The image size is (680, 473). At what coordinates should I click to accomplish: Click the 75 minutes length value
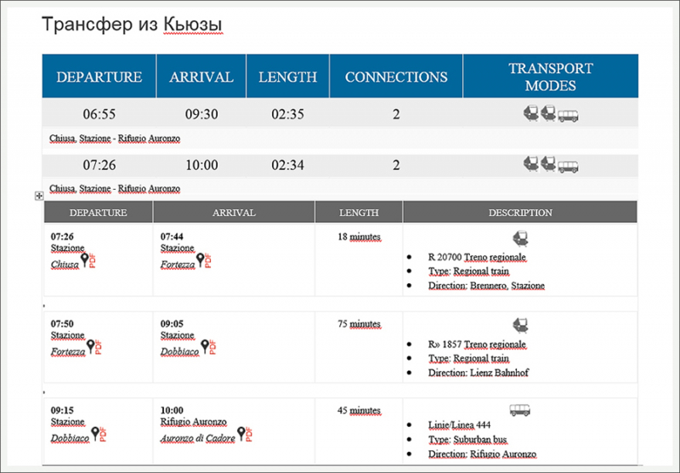359,324
